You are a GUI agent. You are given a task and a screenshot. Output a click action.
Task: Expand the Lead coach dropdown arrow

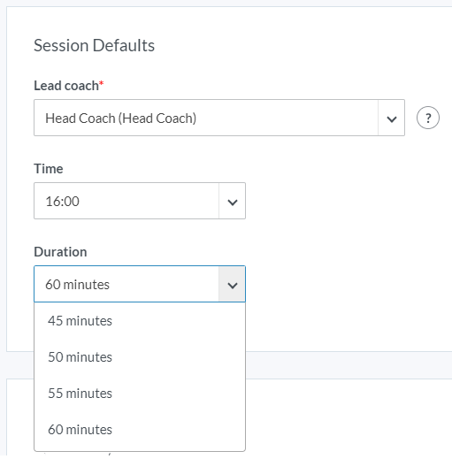pos(391,118)
